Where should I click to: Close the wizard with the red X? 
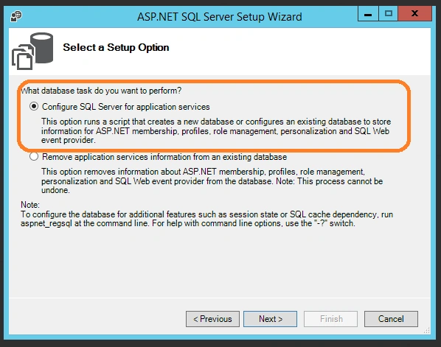tap(414, 13)
